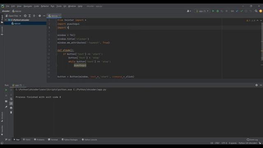Toggle scroll to end icon in Run console
This screenshot has height=148, width=263.
pyautogui.click(x=11, y=103)
